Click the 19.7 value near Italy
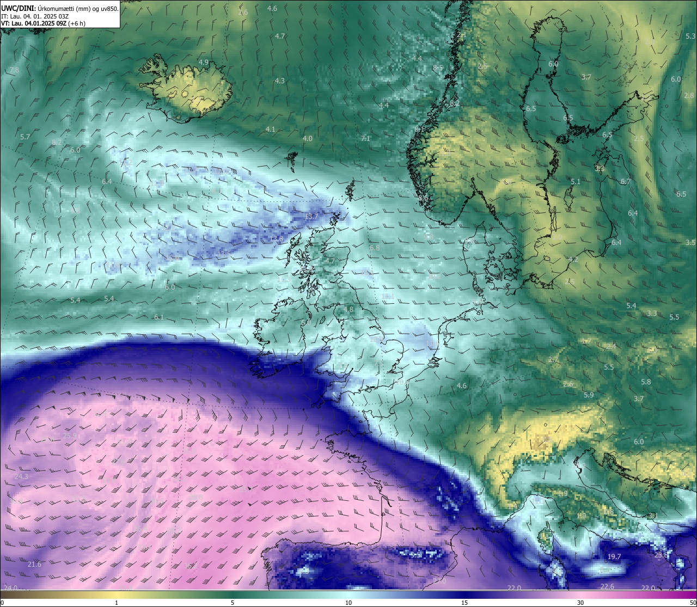Viewport: 697px width, 607px height. 614,556
